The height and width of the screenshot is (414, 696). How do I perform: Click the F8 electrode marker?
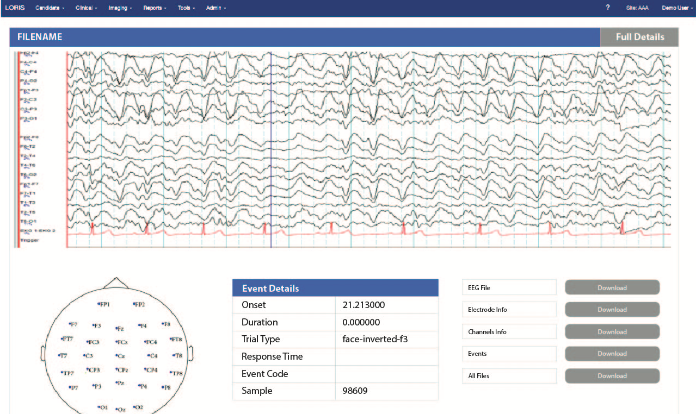(x=165, y=324)
